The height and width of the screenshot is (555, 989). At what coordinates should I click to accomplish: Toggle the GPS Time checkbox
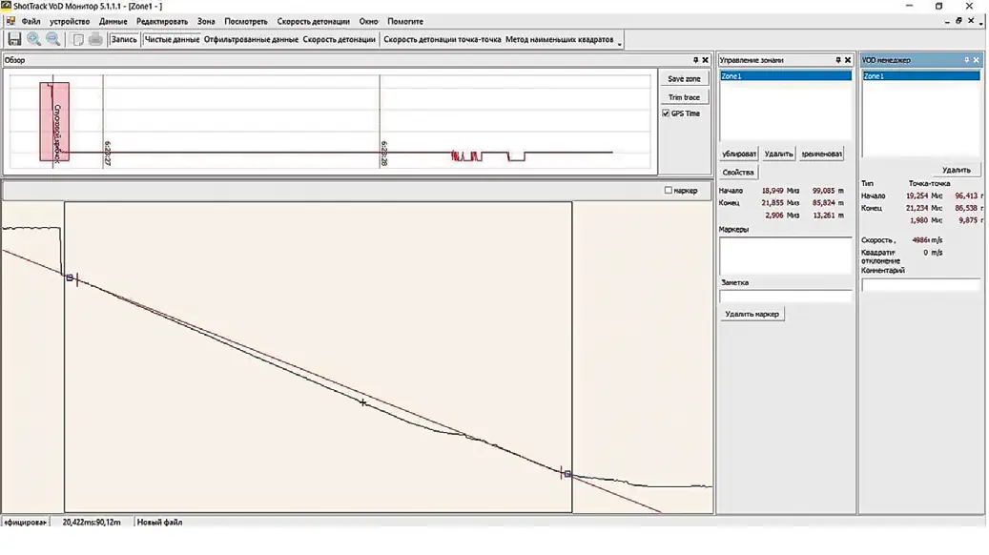point(666,113)
